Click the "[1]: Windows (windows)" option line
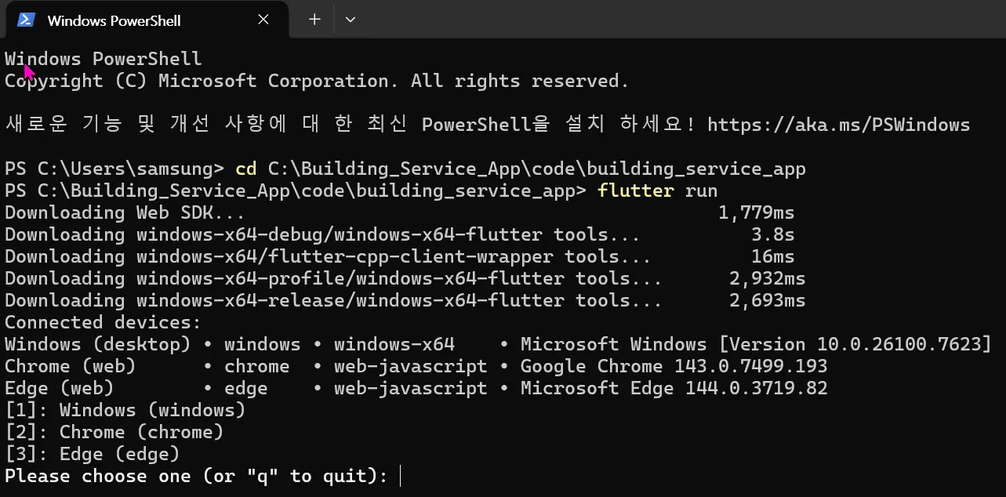 point(125,410)
